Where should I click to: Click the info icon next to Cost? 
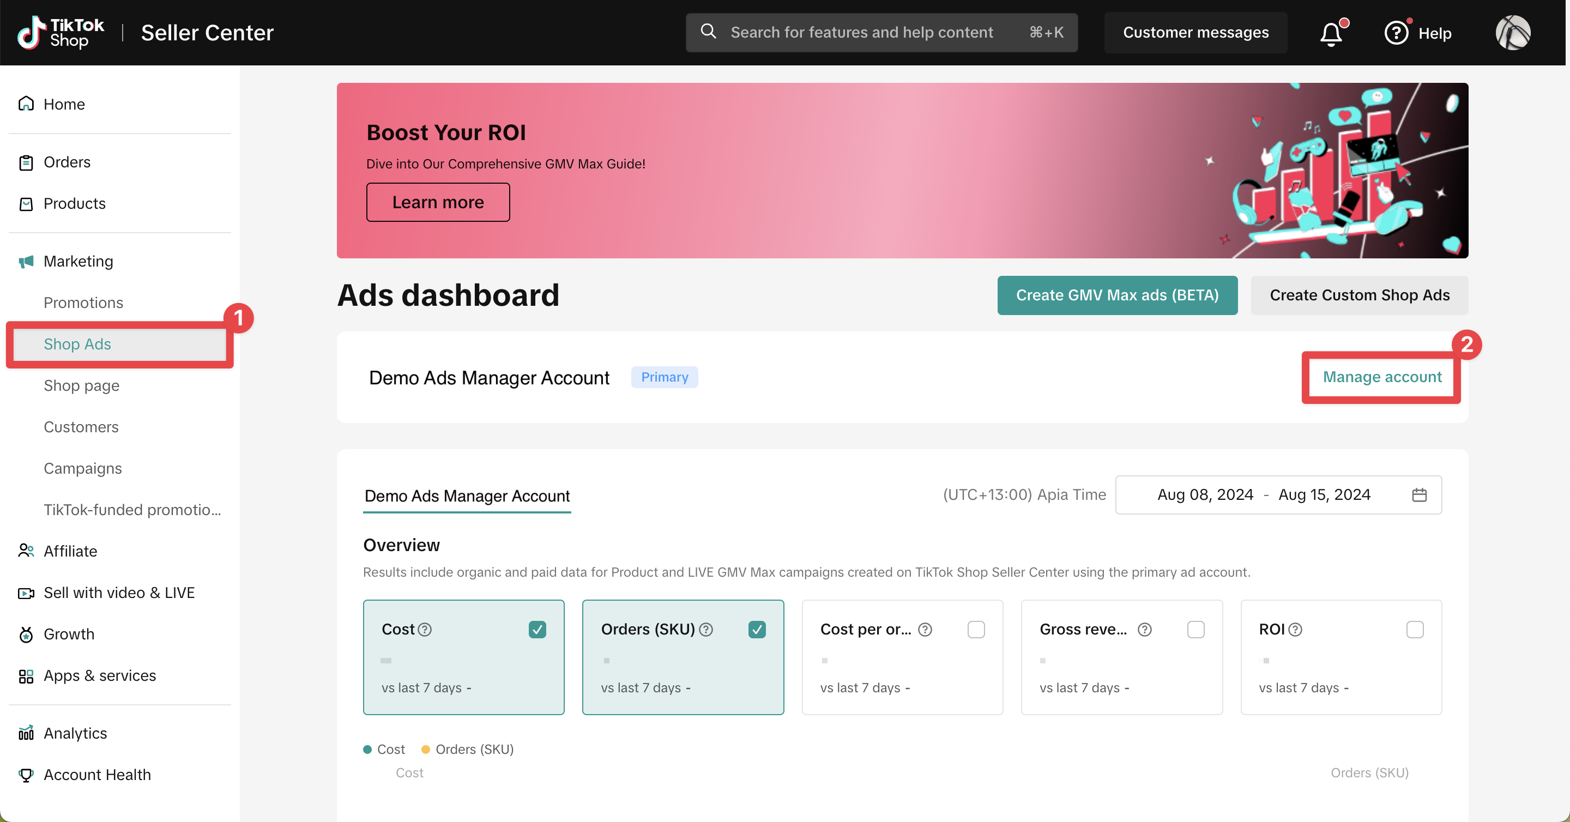pos(425,630)
